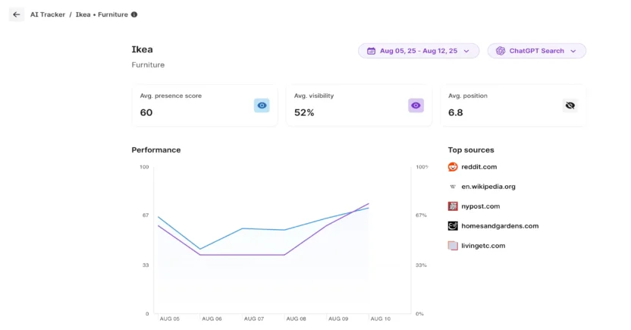Select the Avg. visibility value 52%

point(304,113)
